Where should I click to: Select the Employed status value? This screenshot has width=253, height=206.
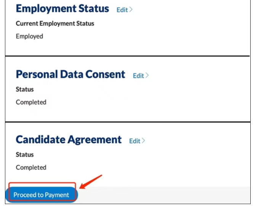[x=29, y=36]
